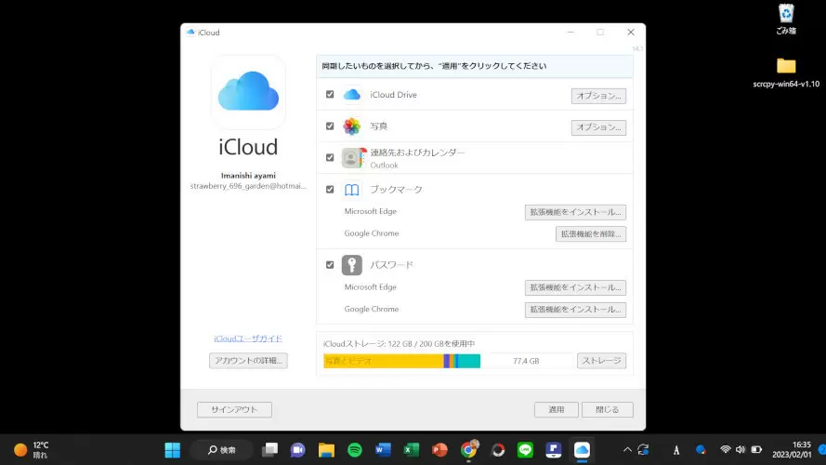Click Account Details (アカウントの詳細) button
Viewport: 826px width, 465px height.
pyautogui.click(x=248, y=361)
